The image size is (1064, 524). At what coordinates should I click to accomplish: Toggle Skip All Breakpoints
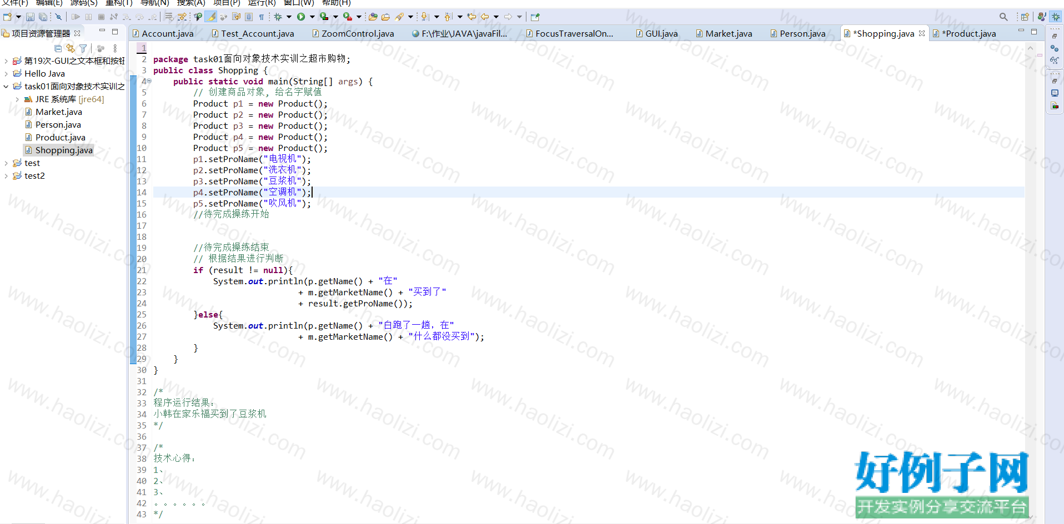click(x=58, y=17)
